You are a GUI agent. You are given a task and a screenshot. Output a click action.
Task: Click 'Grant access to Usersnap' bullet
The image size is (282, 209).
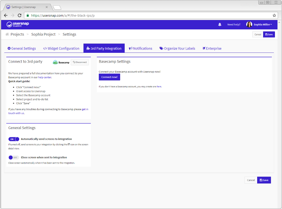[x=31, y=91]
